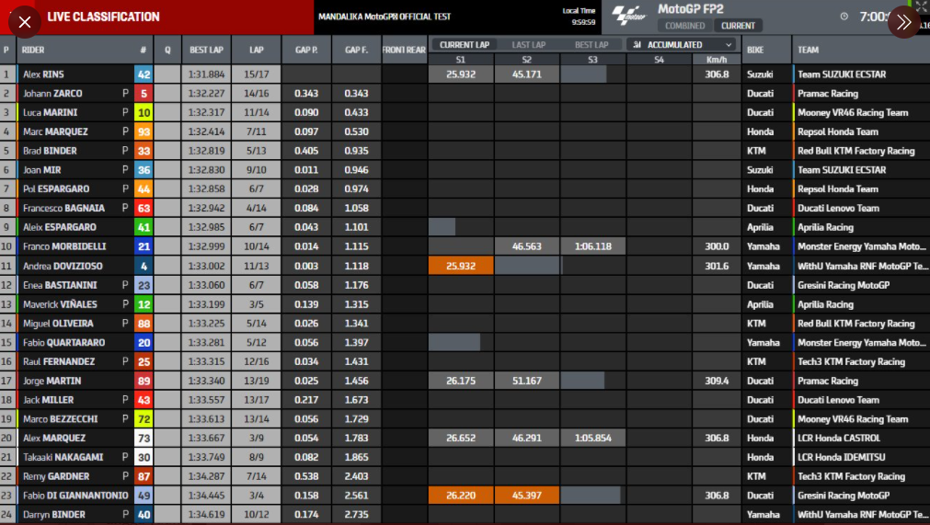Click the MotoGP FP2 session title

click(x=691, y=9)
